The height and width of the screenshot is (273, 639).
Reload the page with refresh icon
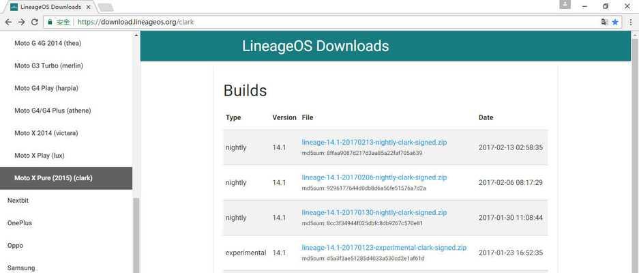[x=35, y=22]
